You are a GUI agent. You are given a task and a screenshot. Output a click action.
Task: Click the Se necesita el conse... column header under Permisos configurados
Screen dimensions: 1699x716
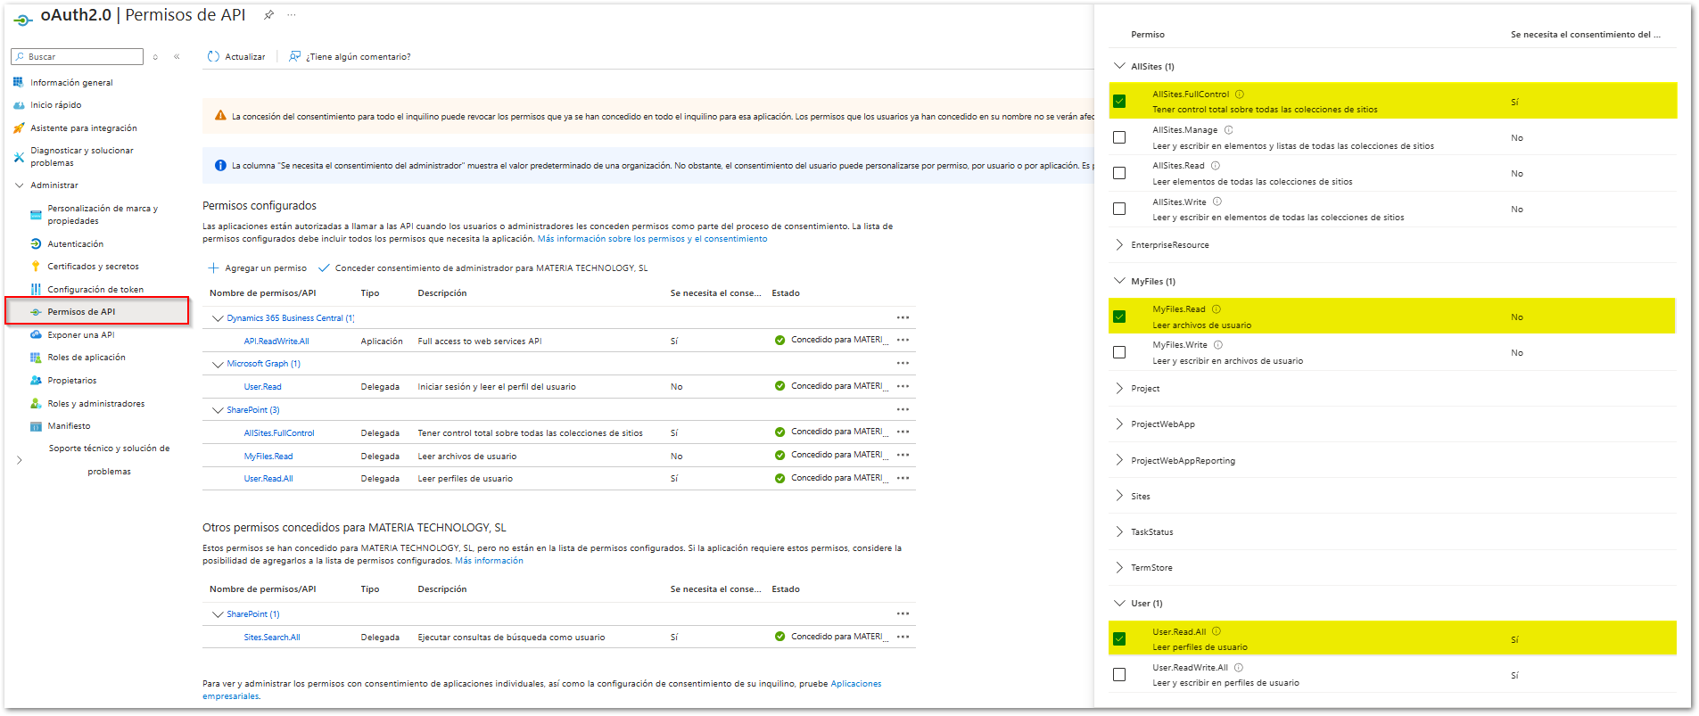[x=715, y=293]
